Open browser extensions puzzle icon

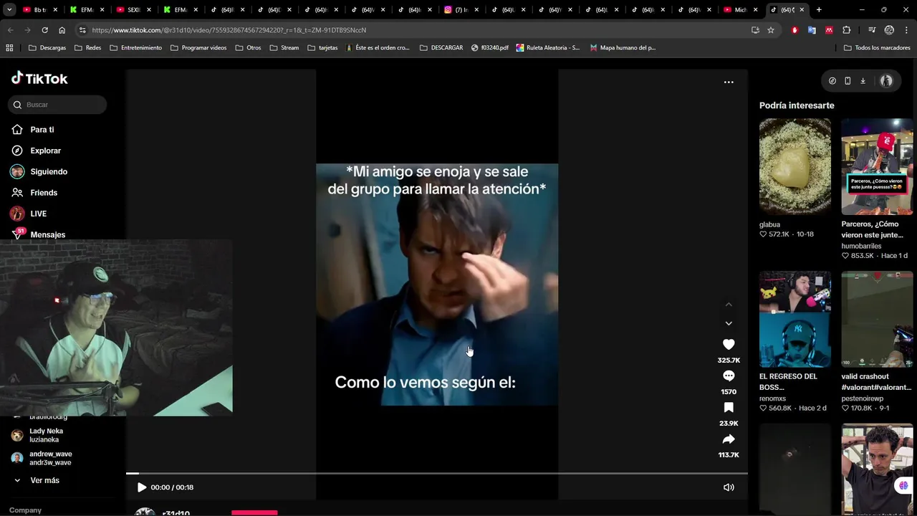846,30
